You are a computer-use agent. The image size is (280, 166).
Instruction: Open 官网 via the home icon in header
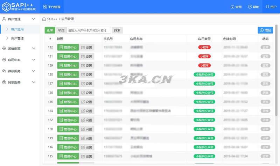click(x=233, y=7)
